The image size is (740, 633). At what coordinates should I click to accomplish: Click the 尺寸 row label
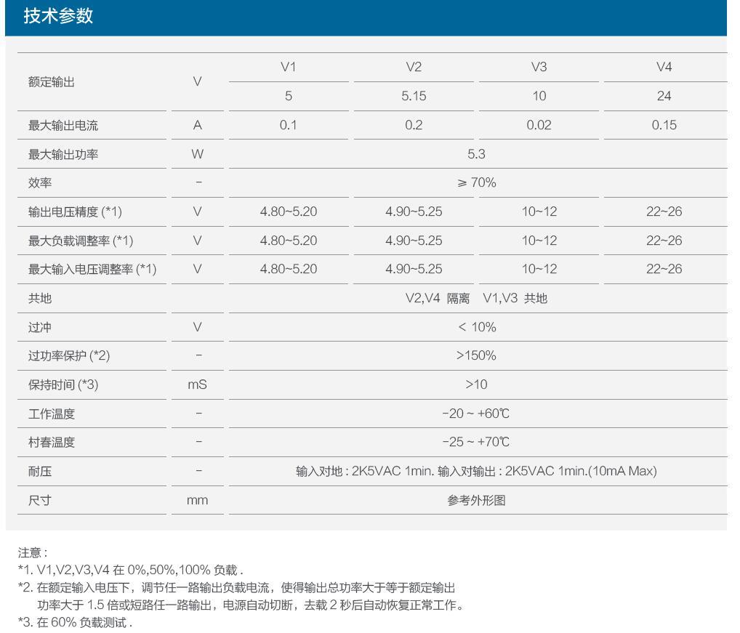click(40, 501)
